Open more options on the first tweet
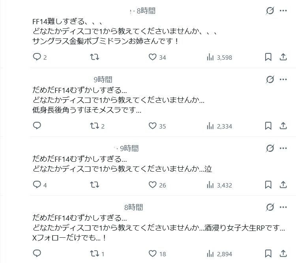This screenshot has width=296, height=263. click(x=283, y=11)
